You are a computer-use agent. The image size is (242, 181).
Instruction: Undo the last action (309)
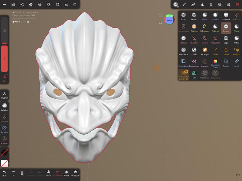(4, 173)
